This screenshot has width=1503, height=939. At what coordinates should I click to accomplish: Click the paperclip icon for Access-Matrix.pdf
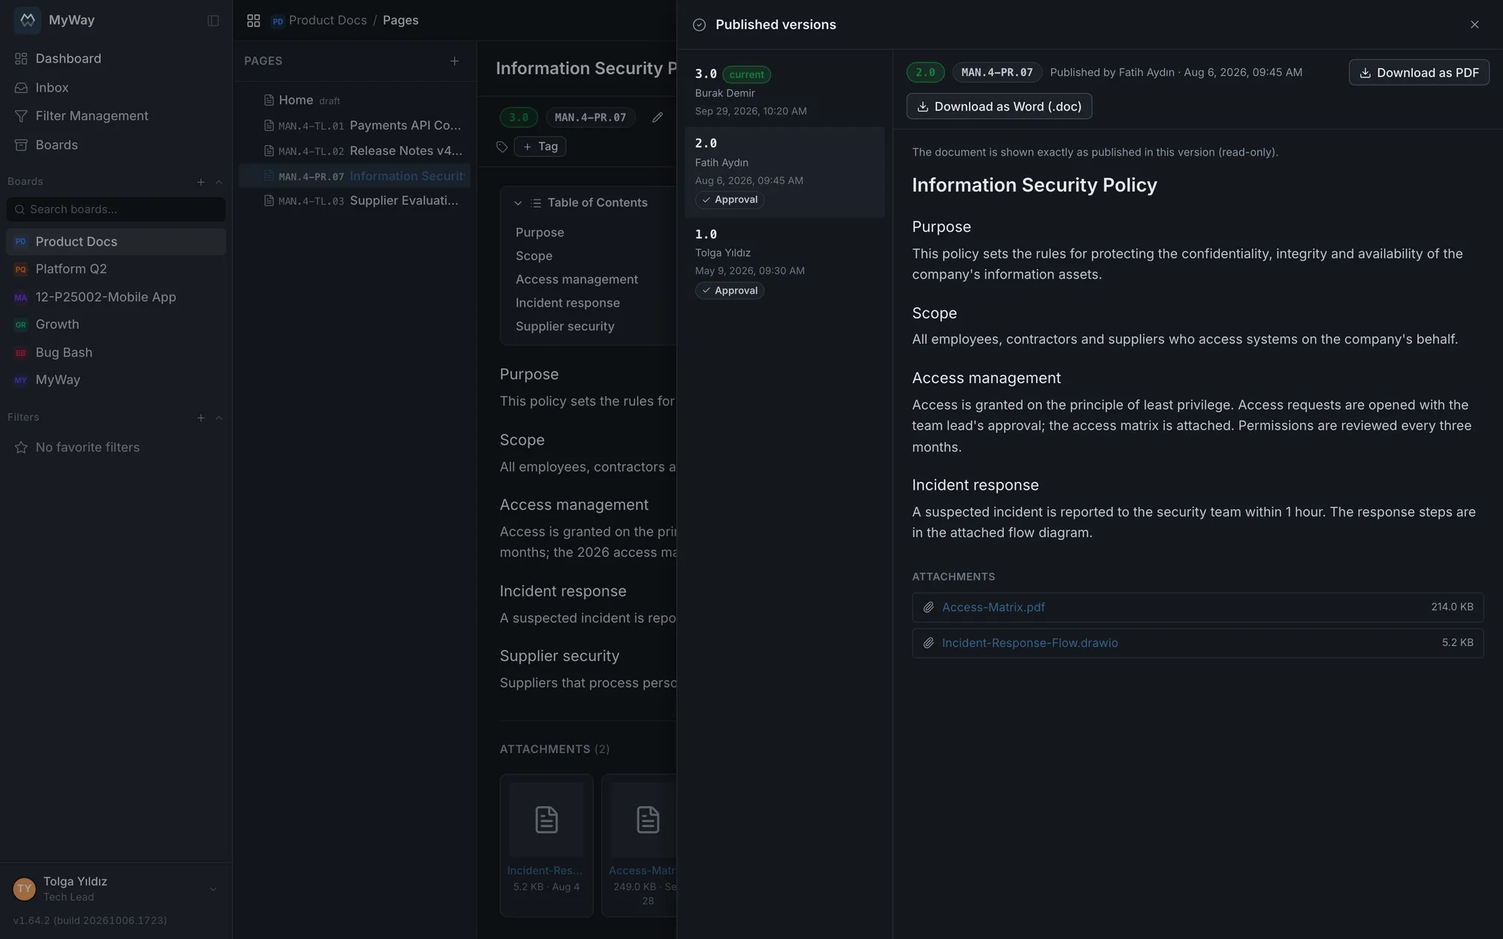(929, 607)
